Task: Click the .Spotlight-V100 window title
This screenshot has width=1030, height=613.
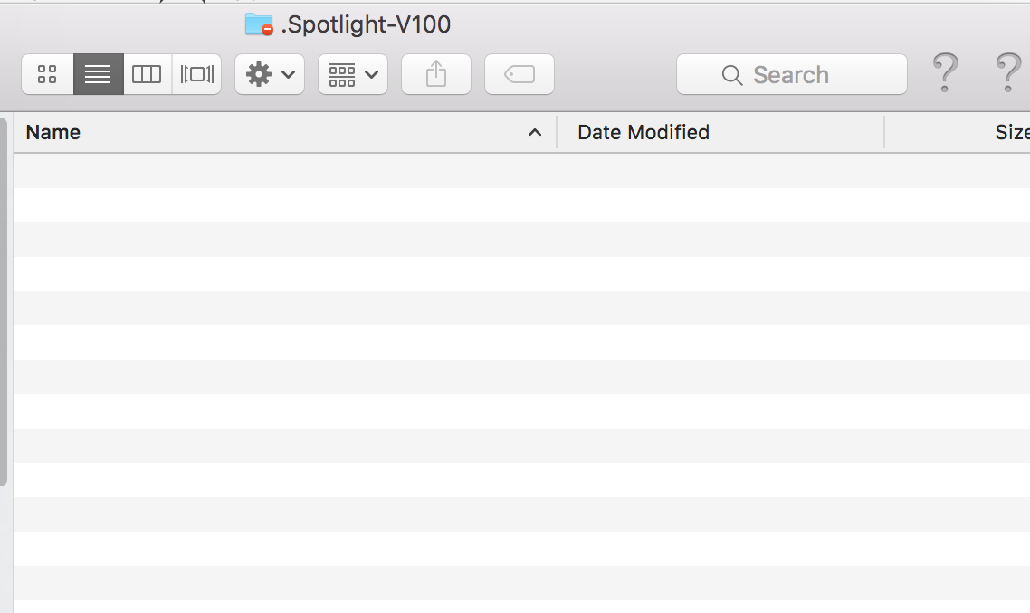Action: [366, 24]
